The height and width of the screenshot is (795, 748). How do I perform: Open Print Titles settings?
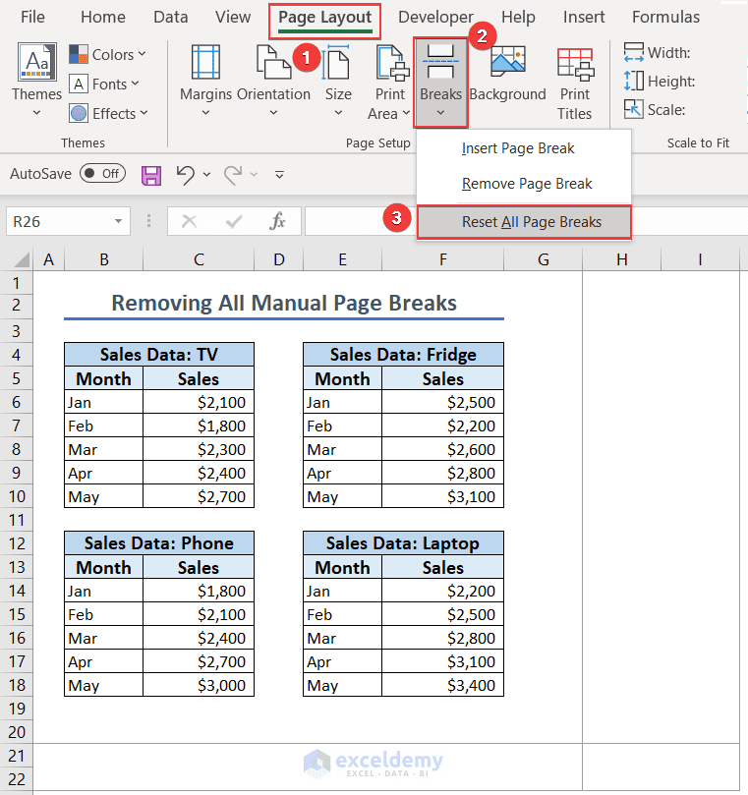(575, 65)
